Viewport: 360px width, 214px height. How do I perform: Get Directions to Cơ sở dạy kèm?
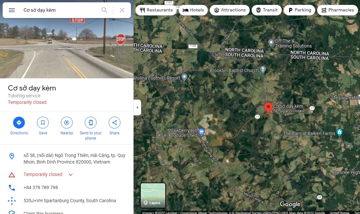19,123
